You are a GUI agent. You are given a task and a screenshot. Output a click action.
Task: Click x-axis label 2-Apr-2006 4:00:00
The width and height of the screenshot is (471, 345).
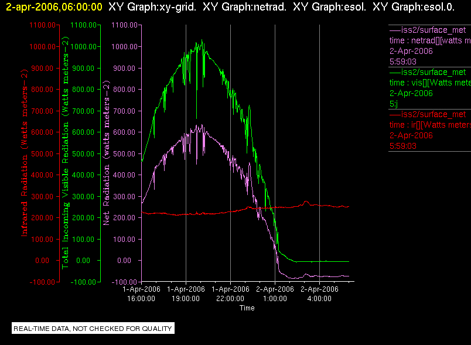tap(319, 293)
